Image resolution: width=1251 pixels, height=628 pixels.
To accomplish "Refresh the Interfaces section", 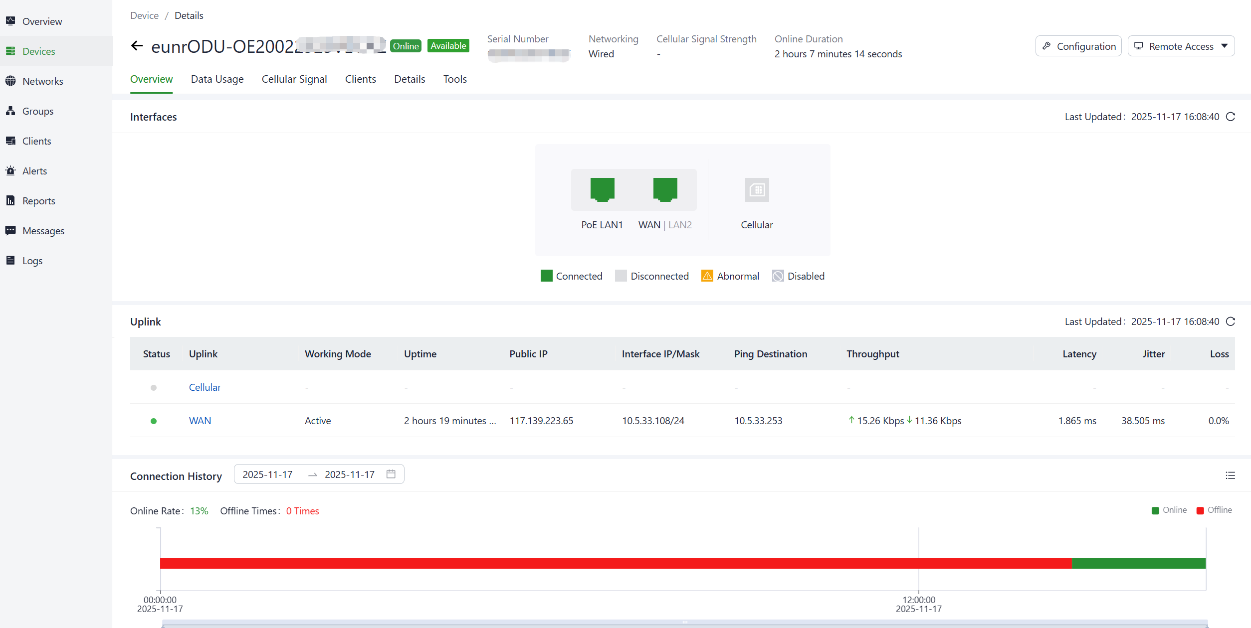I will point(1231,117).
